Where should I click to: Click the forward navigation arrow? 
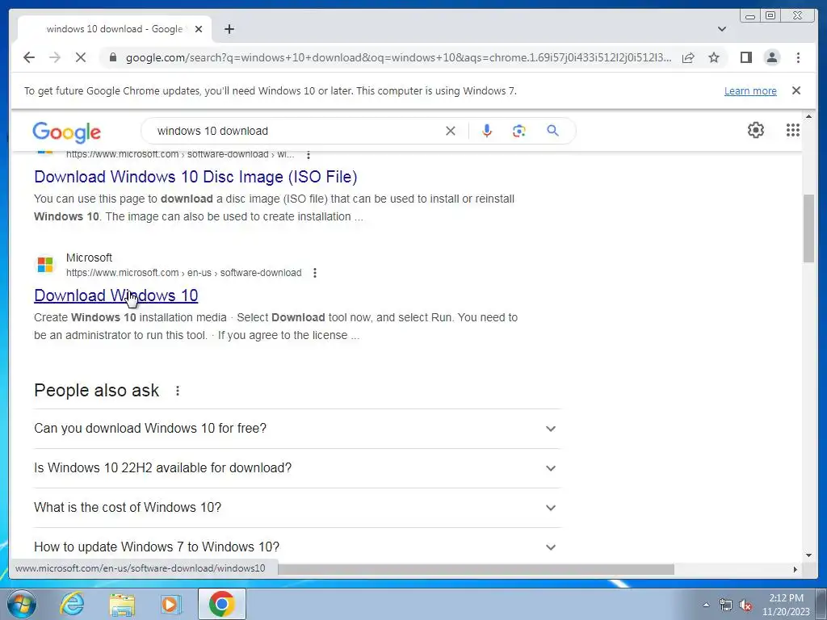click(55, 57)
